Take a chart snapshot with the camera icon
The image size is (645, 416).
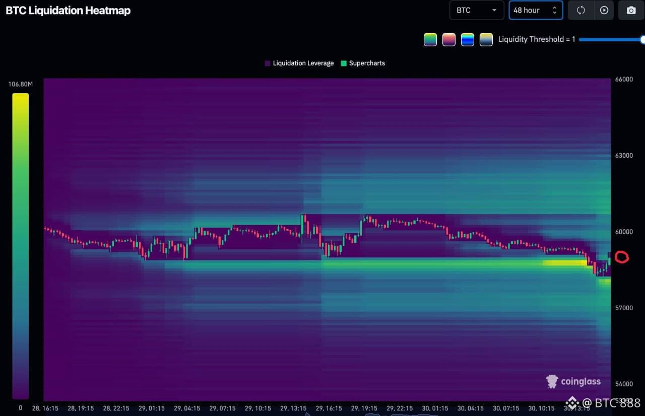pyautogui.click(x=631, y=10)
